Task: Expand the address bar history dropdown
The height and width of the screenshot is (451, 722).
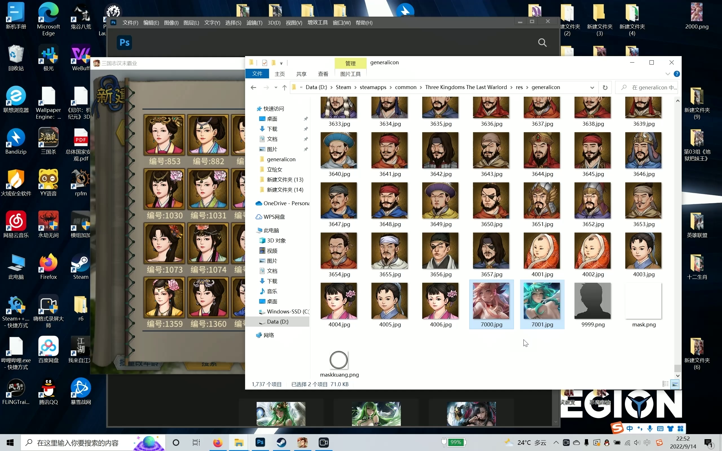Action: (x=592, y=87)
